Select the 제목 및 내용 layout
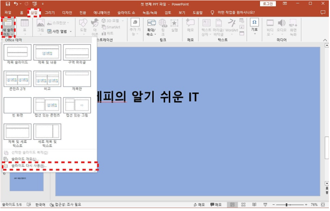Image resolution: width=330 pixels, height=211 pixels. coord(47,55)
